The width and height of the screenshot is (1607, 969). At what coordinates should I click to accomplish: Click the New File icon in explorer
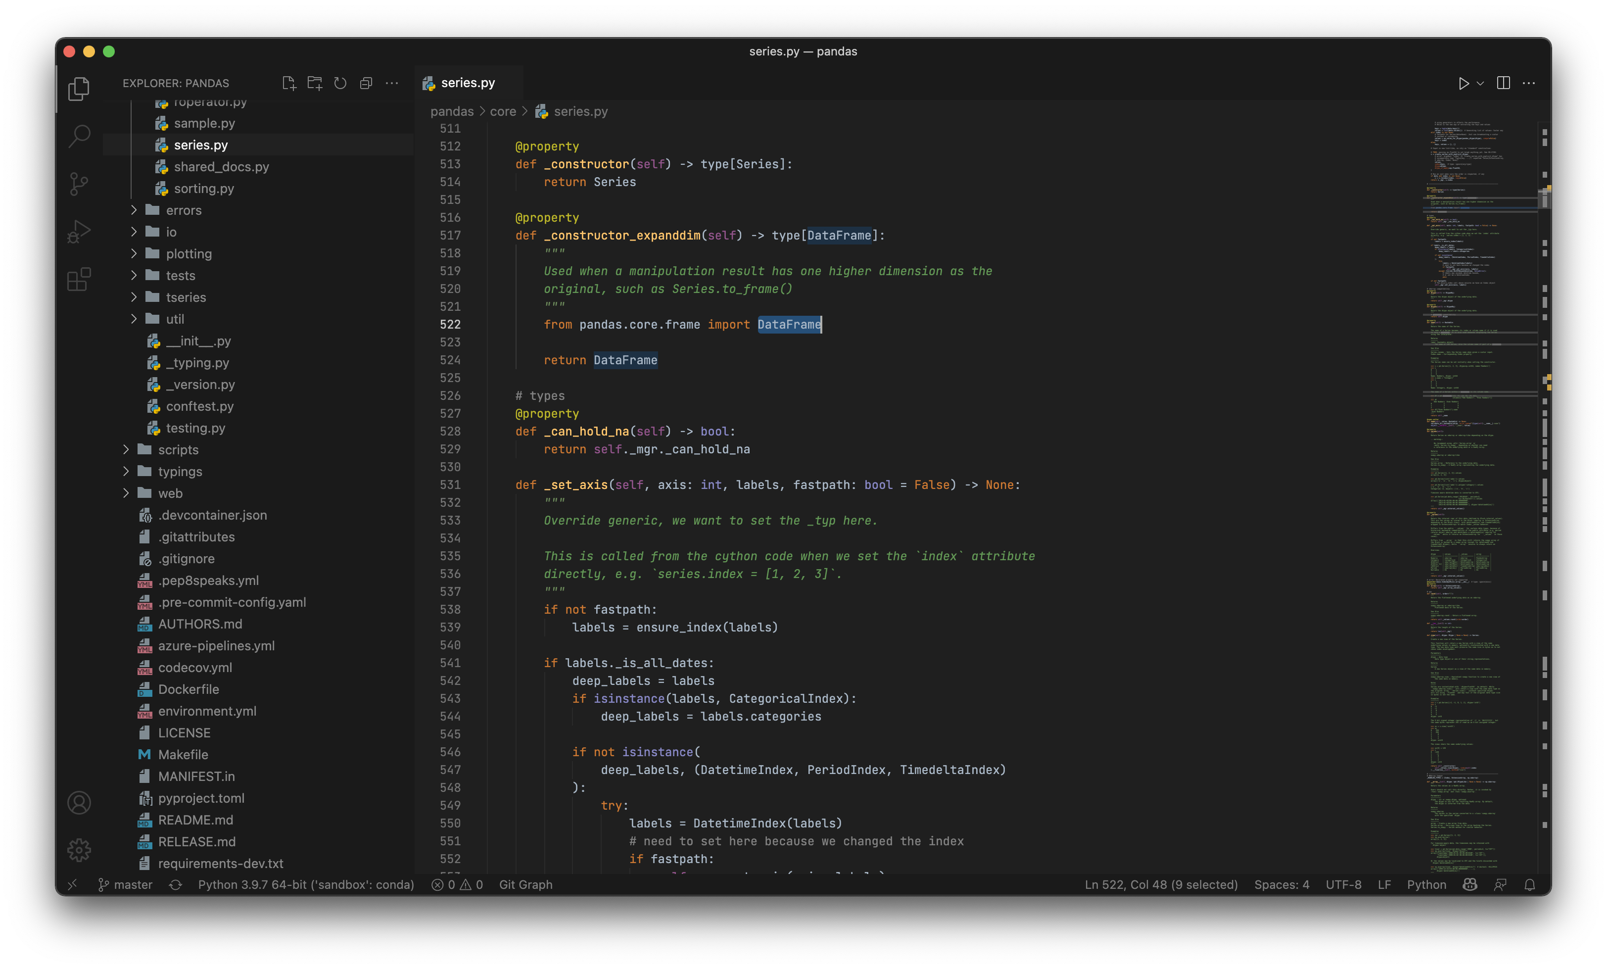289,83
